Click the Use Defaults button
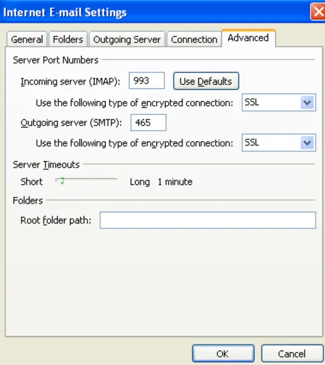Viewport: 325px width, 365px height. coord(206,81)
